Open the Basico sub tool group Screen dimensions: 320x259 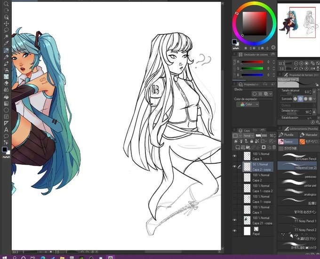click(x=288, y=142)
